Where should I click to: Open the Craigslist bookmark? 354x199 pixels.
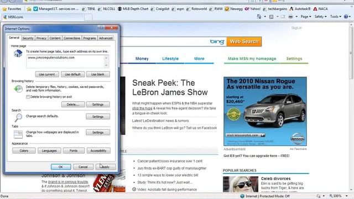pyautogui.click(x=160, y=9)
